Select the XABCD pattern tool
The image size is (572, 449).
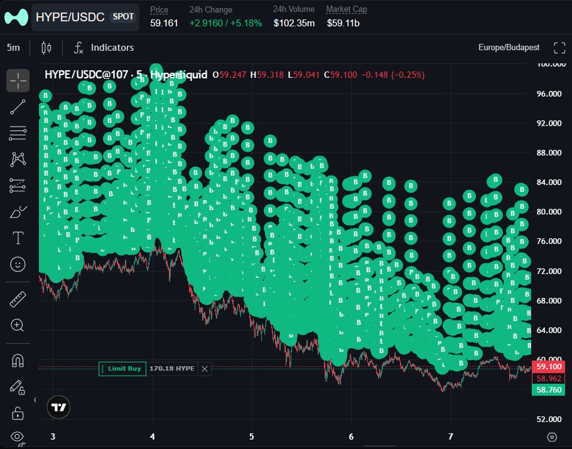pos(18,159)
